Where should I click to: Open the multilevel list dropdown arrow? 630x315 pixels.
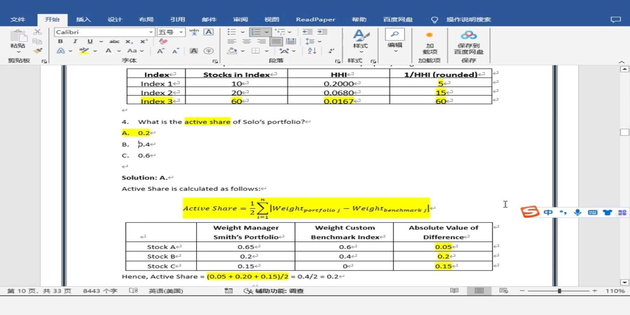pos(290,32)
